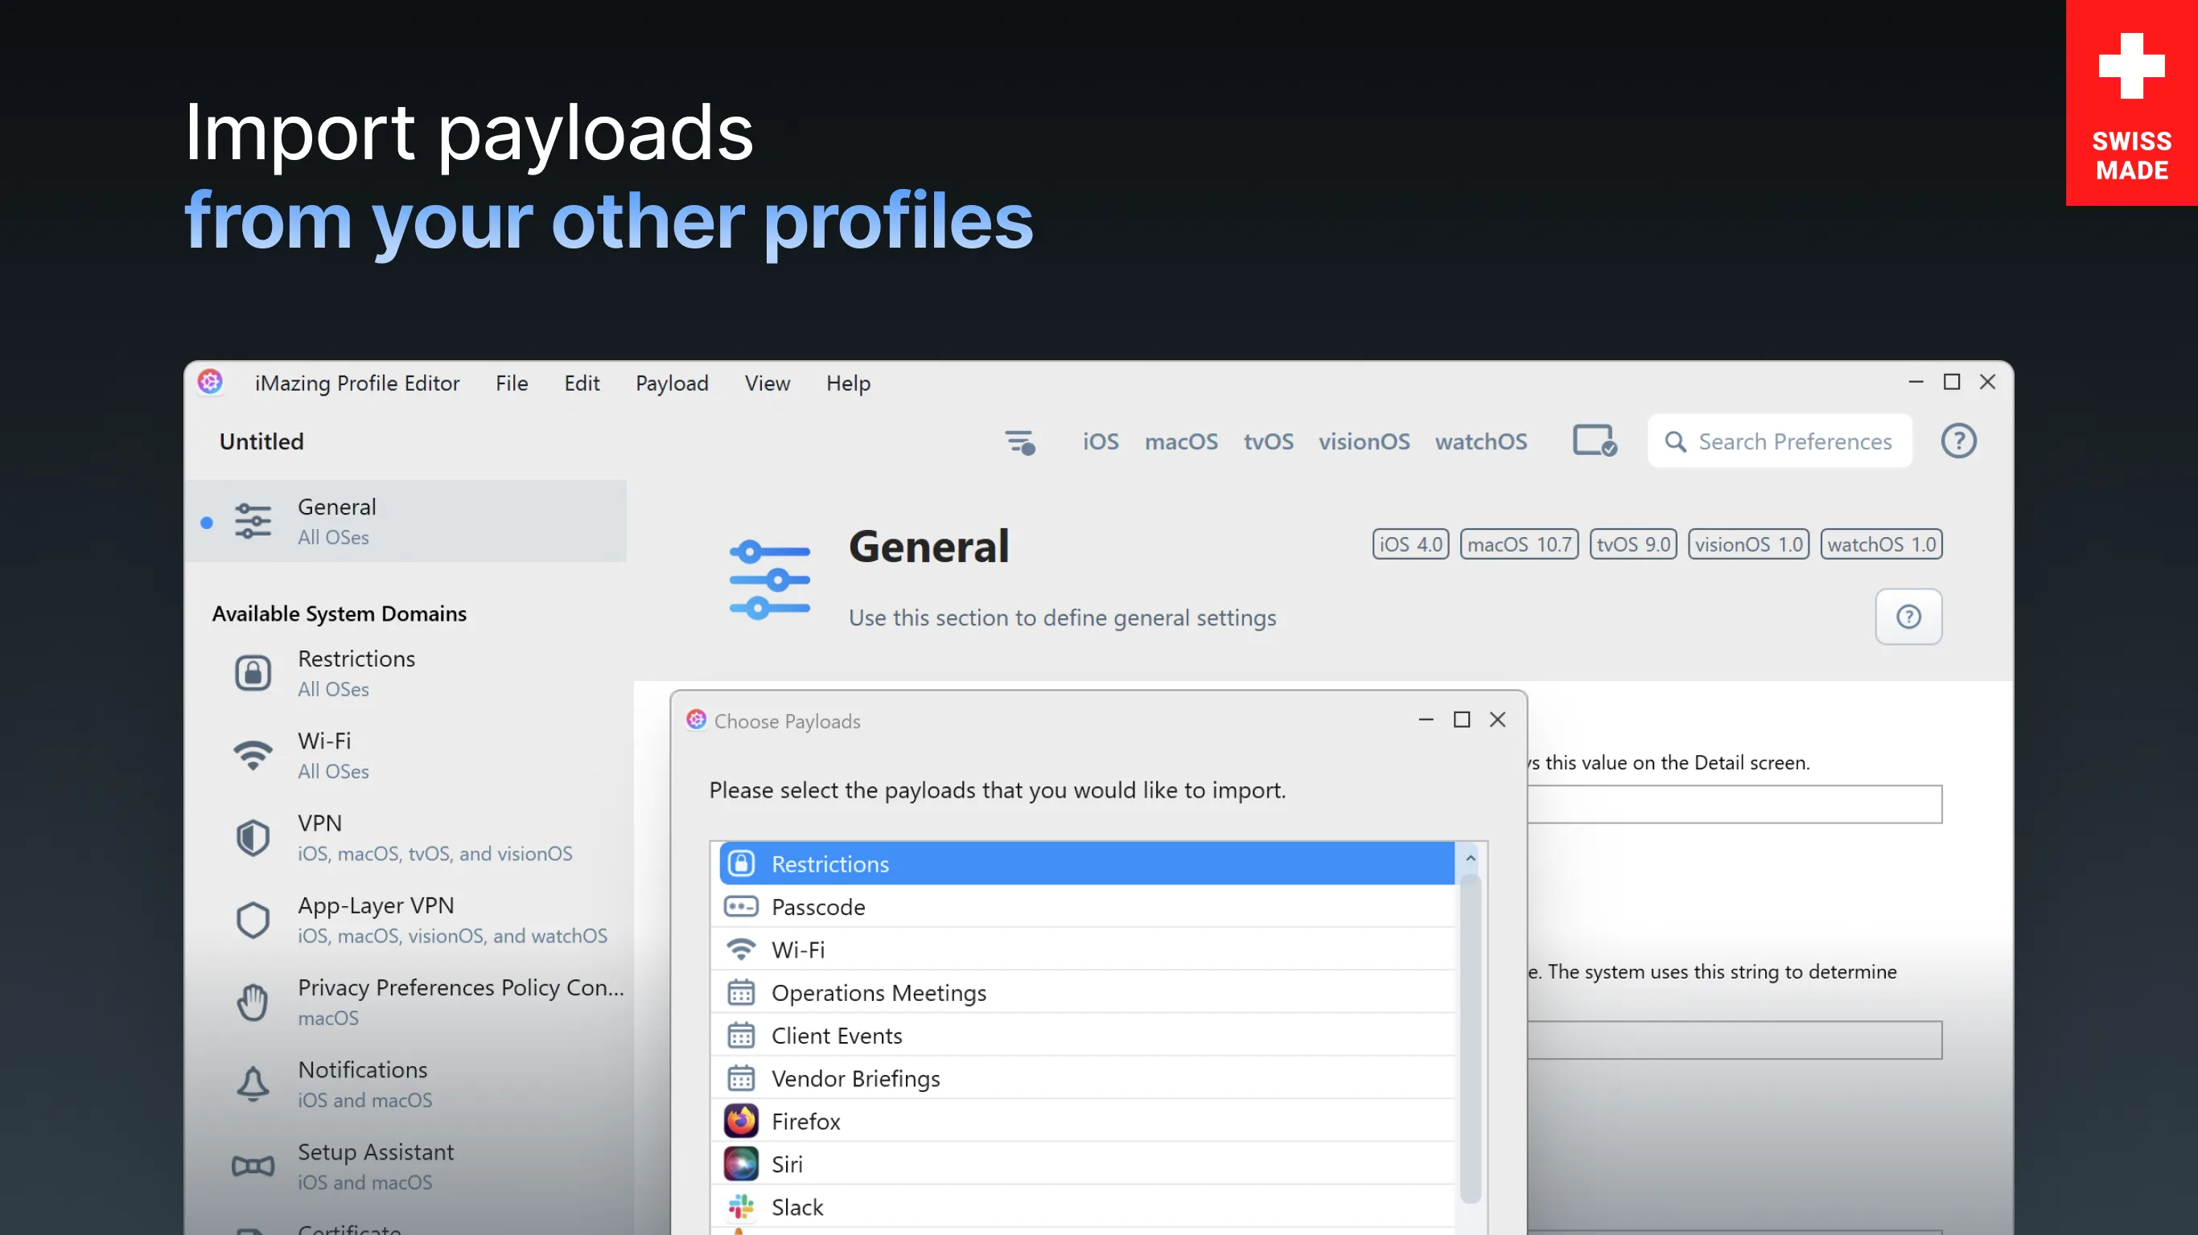
Task: Click Siri icon in payload list
Action: coord(741,1163)
